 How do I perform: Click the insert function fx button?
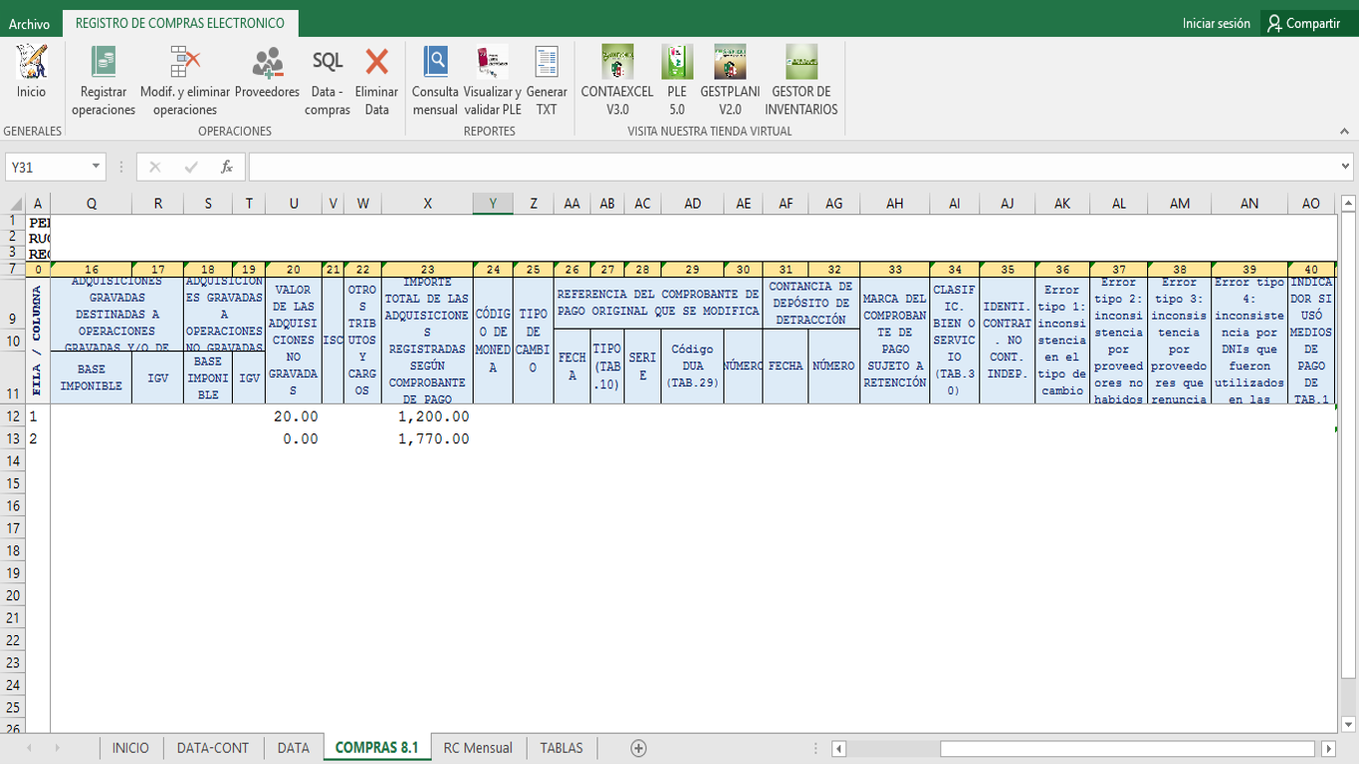(227, 167)
